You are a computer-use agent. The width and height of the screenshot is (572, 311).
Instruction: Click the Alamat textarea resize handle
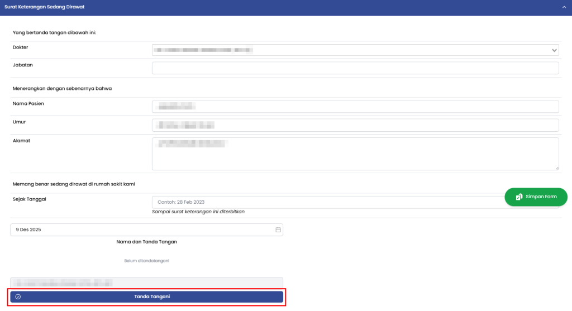pos(556,168)
